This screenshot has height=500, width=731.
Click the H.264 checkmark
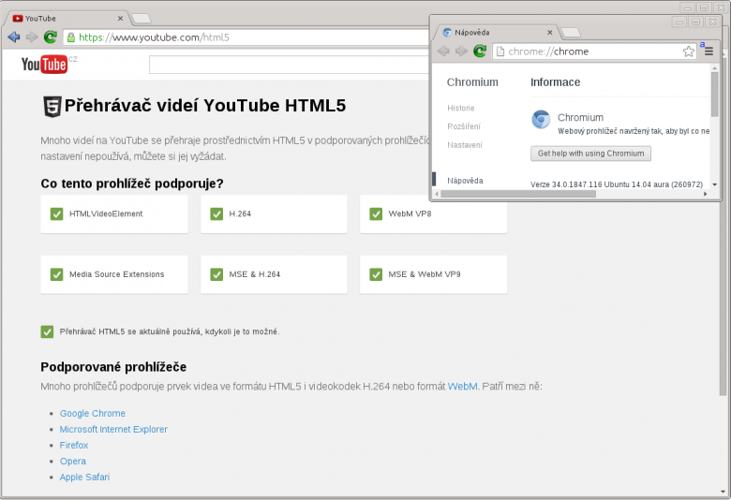click(216, 213)
